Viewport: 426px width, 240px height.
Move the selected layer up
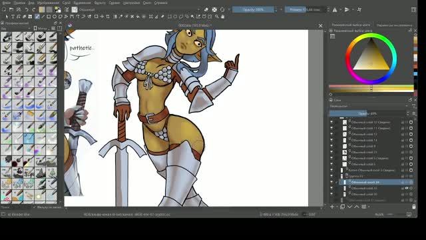click(x=357, y=207)
